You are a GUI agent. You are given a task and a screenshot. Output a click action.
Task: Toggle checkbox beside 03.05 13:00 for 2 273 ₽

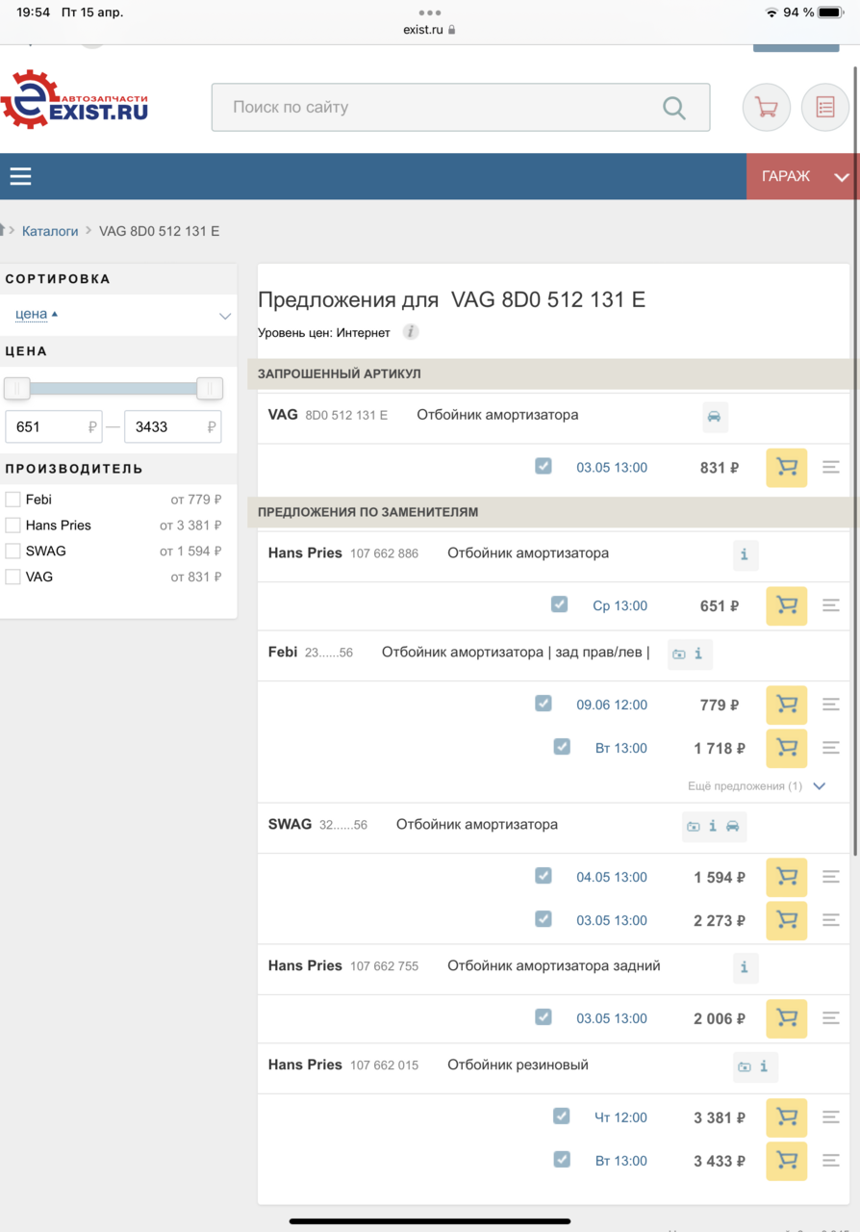544,918
